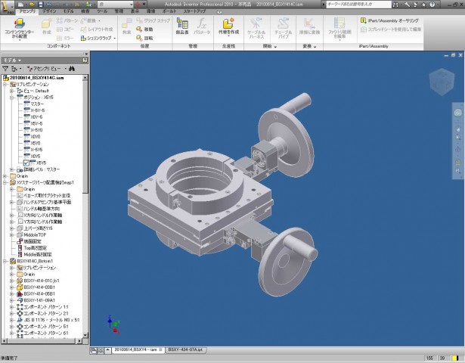
Task: Click the Tube & Pipe tool
Action: (x=284, y=28)
